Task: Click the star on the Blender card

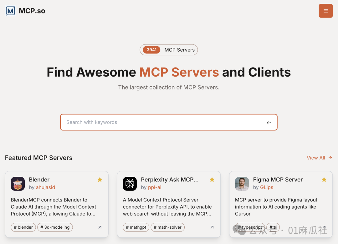Action: tap(100, 180)
